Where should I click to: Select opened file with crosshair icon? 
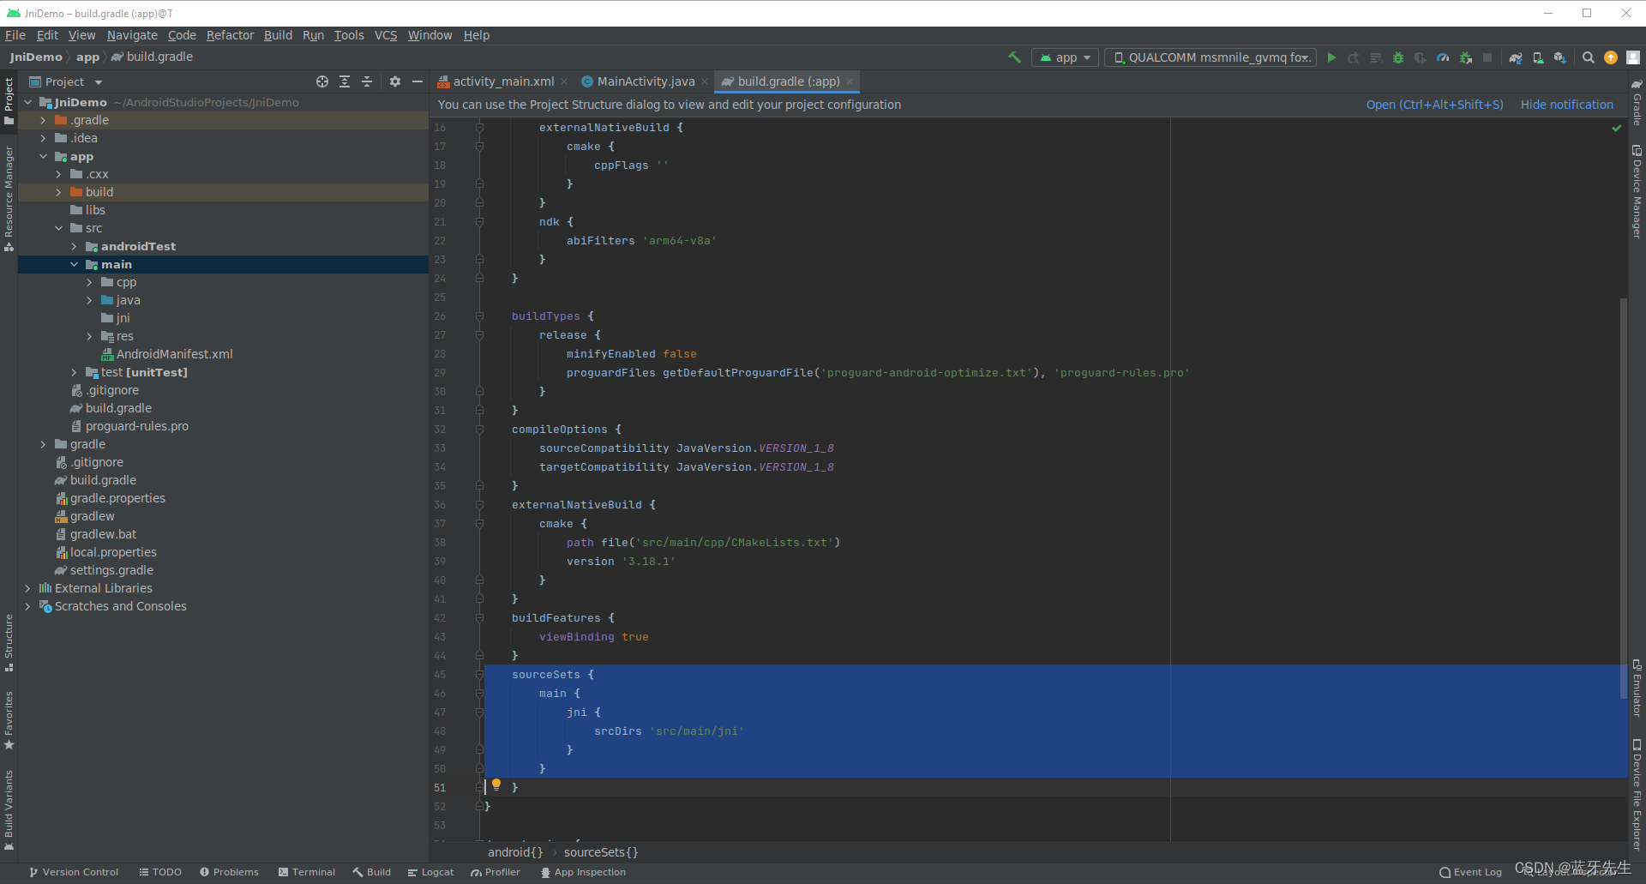pyautogui.click(x=322, y=81)
